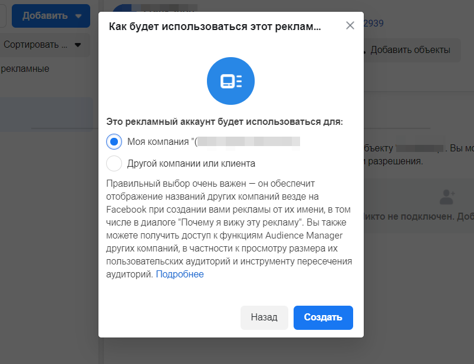
Task: Click the blue "2939" link
Action: click(x=374, y=23)
